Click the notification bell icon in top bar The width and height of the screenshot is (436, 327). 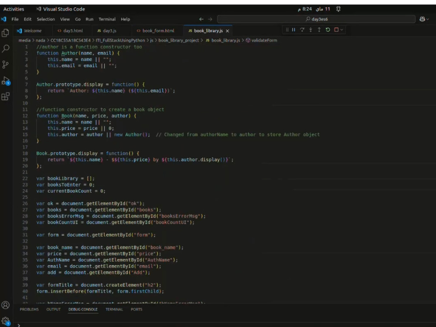[x=338, y=9]
